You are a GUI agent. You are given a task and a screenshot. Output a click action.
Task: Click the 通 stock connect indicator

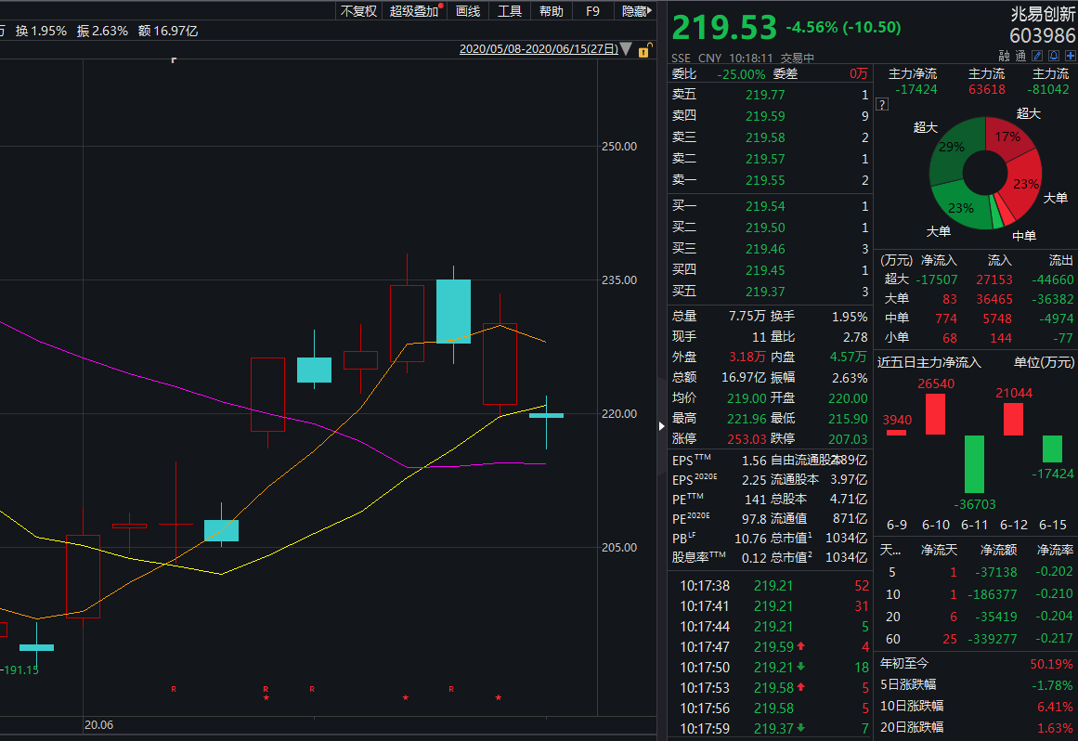pyautogui.click(x=1021, y=56)
